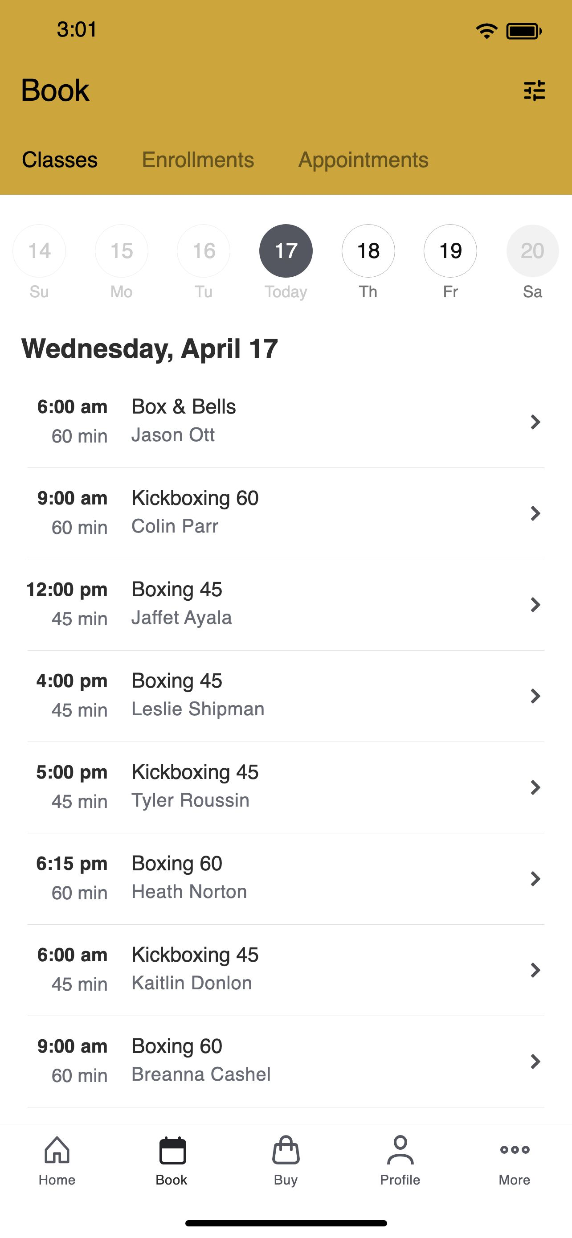This screenshot has width=572, height=1238.
Task: Select date 18 Thursday
Action: (368, 251)
